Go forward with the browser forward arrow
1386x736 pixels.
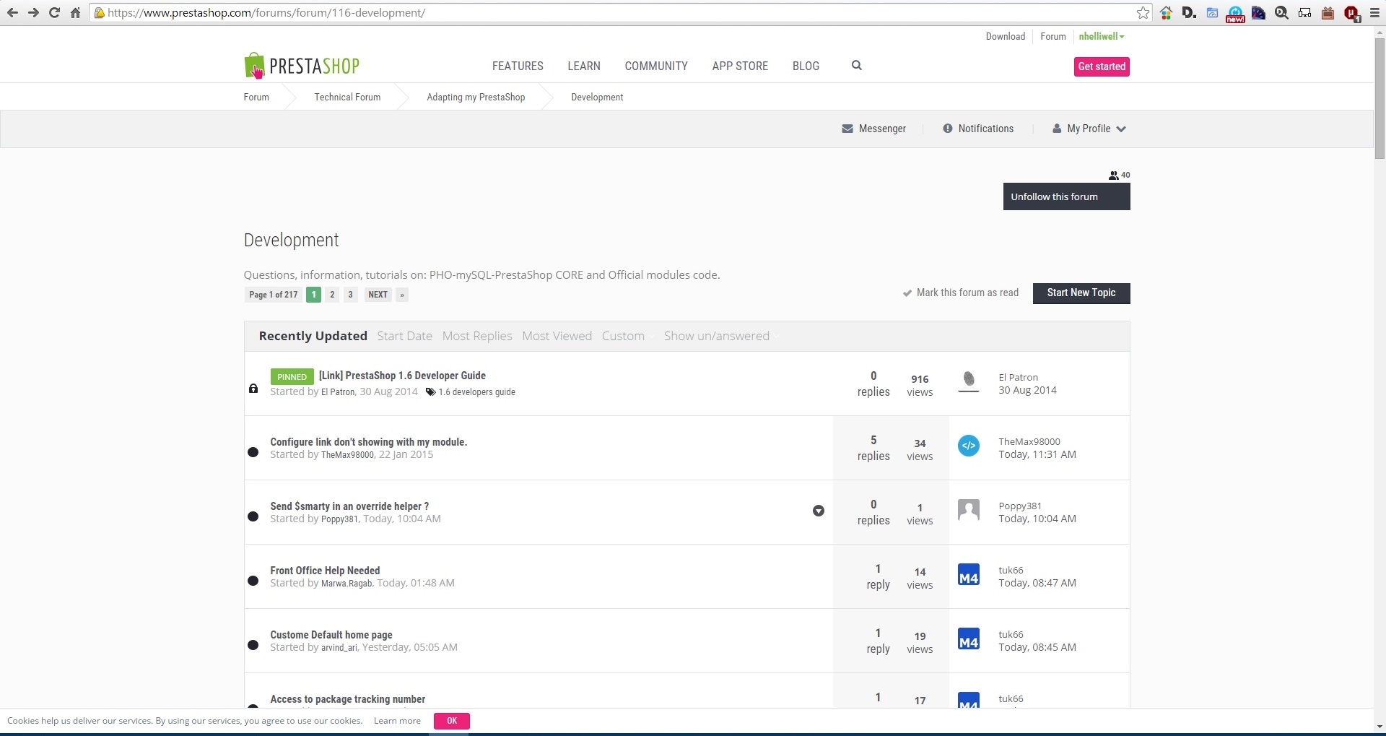pos(33,12)
